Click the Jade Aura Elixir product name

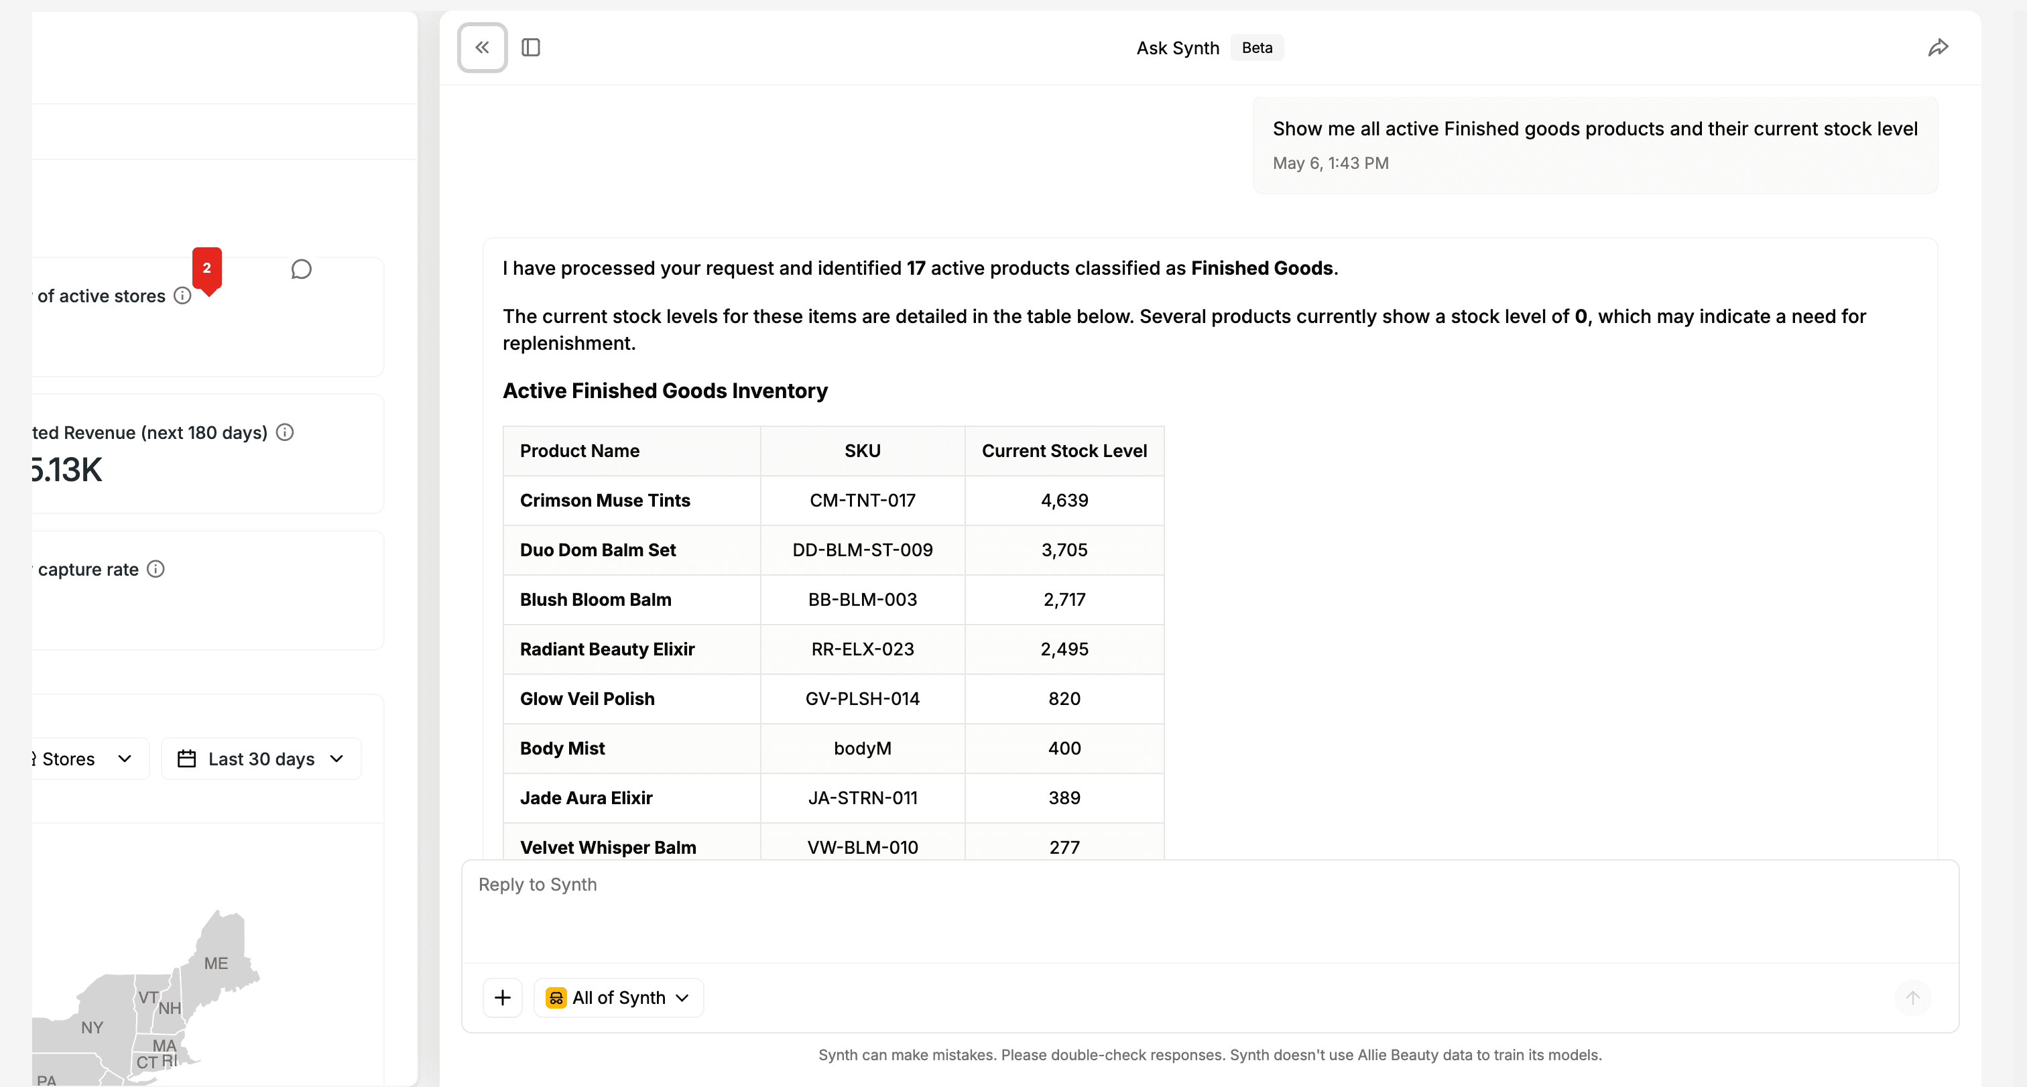point(585,798)
